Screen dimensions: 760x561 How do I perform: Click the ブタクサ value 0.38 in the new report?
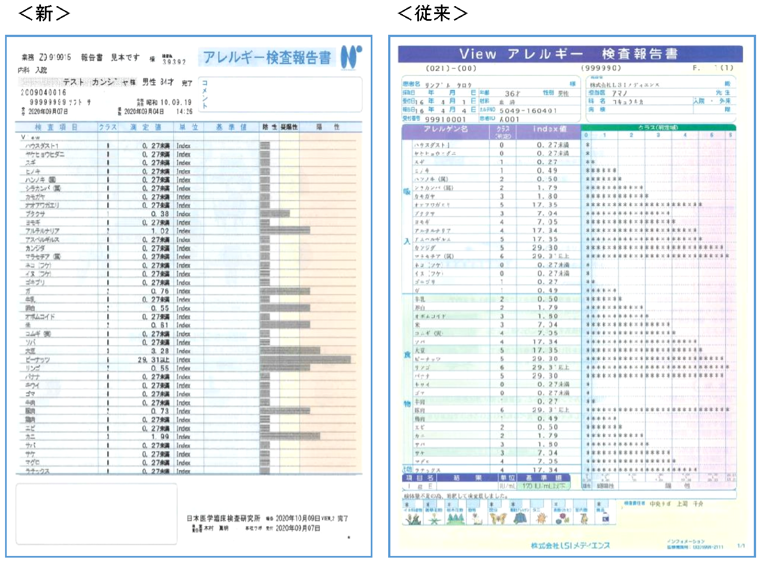160,214
